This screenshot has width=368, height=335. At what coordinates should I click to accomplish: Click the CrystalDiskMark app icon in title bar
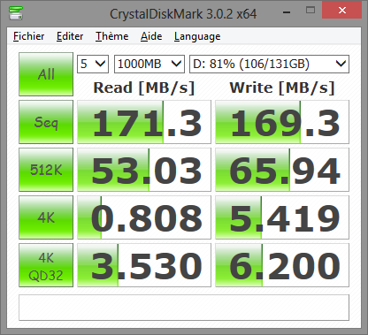pyautogui.click(x=16, y=12)
